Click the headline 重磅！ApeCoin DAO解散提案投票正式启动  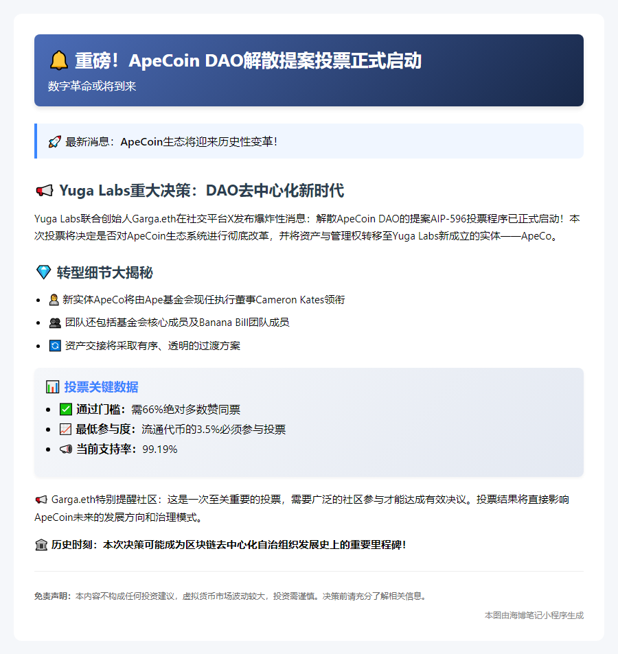(x=248, y=60)
